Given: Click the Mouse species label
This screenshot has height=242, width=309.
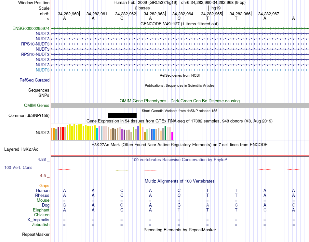Looking at the screenshot, I should click(43, 200).
